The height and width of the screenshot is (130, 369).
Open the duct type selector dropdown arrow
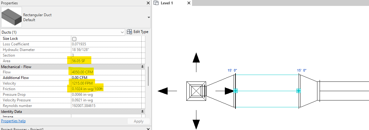(x=149, y=17)
